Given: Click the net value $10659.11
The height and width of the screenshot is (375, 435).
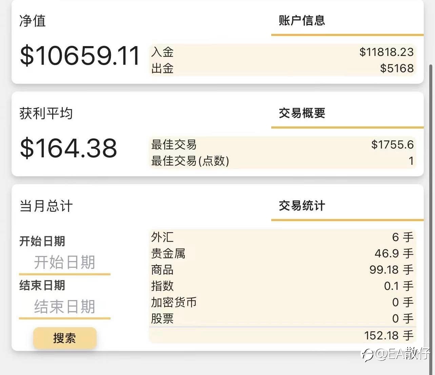Looking at the screenshot, I should coord(80,56).
